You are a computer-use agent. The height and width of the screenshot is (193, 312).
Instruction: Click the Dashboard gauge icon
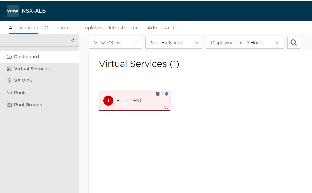pyautogui.click(x=9, y=57)
